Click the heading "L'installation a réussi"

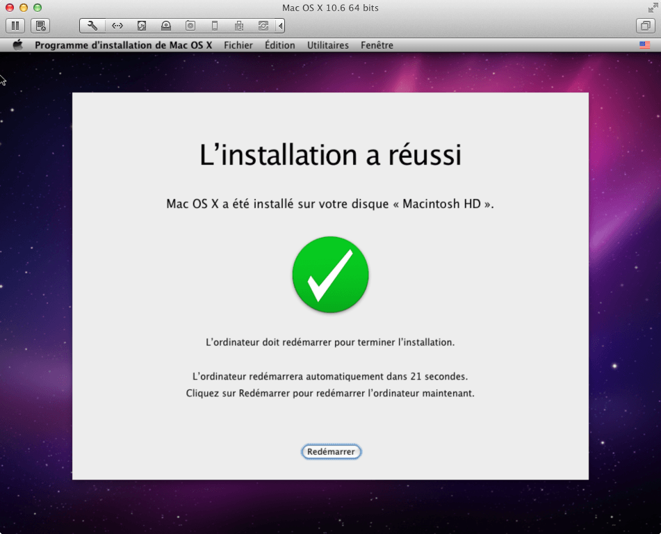click(x=331, y=155)
